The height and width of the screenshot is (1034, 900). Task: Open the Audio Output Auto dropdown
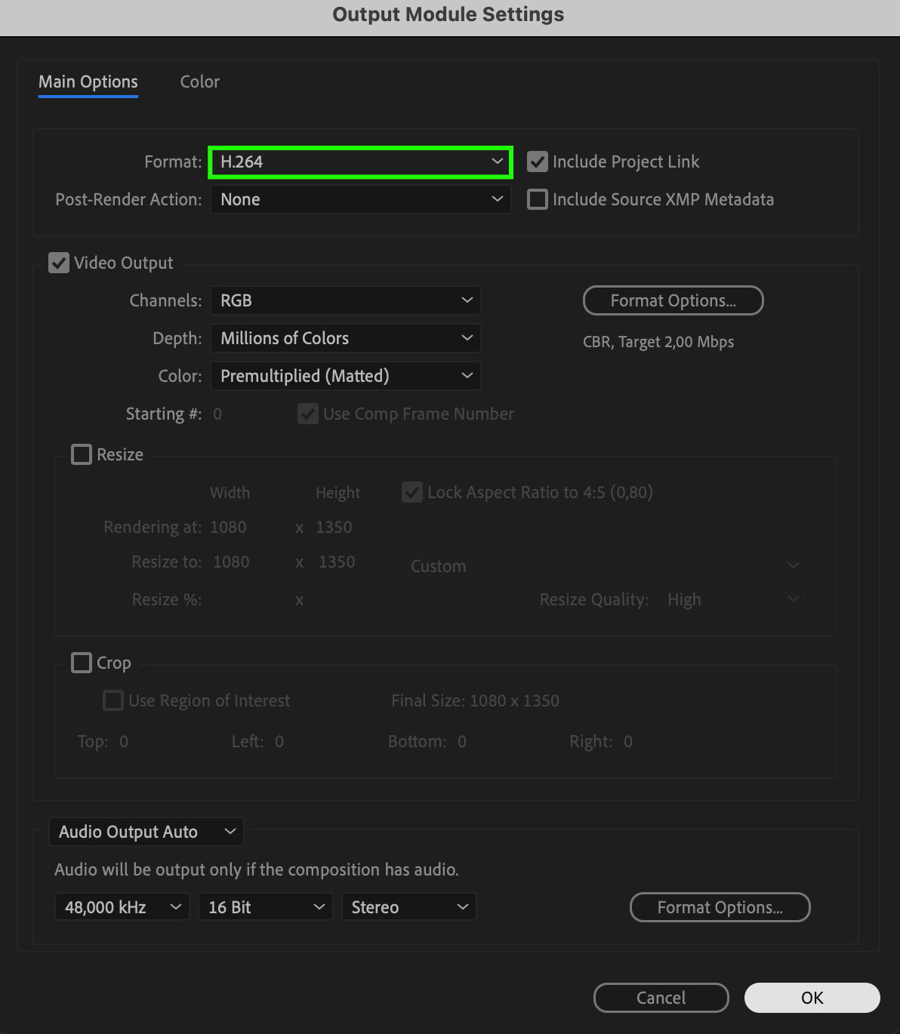(x=146, y=832)
